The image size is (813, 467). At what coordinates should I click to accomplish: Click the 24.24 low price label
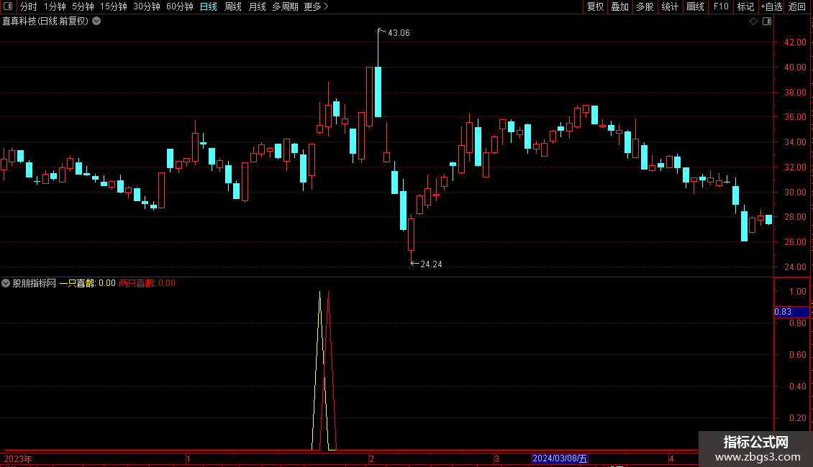[431, 264]
